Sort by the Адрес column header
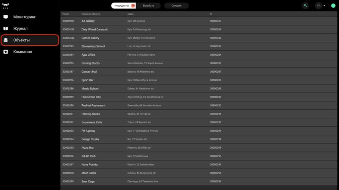339x190 pixels. pyautogui.click(x=131, y=14)
